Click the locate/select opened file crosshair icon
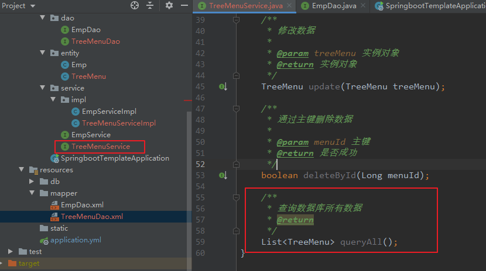 tap(135, 5)
